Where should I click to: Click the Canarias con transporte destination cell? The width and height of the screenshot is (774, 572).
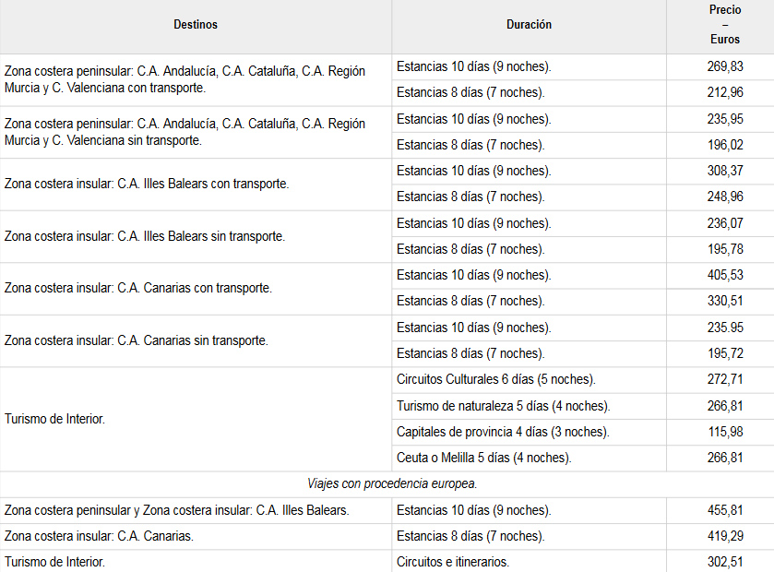coord(138,288)
